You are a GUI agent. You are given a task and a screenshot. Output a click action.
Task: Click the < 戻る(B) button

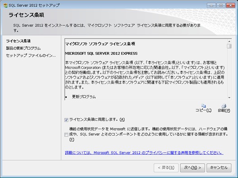166,168
